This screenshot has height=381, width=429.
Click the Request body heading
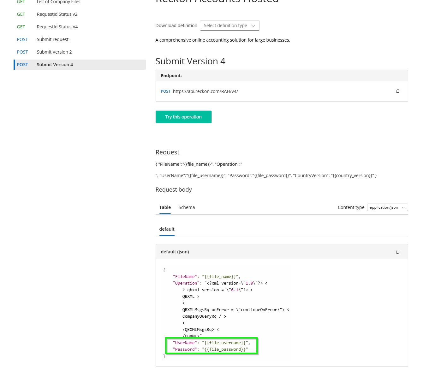[x=174, y=190]
